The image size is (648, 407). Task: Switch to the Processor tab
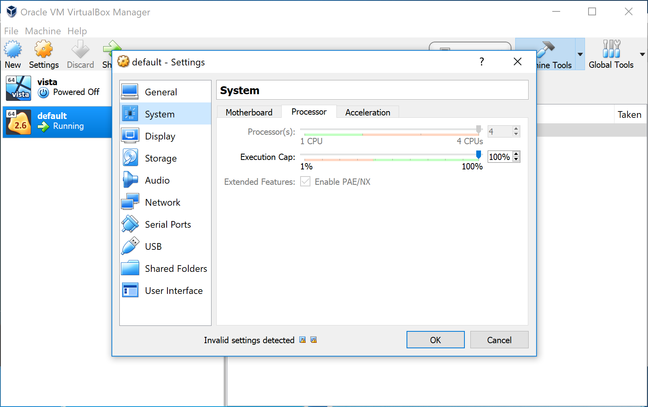tap(309, 112)
